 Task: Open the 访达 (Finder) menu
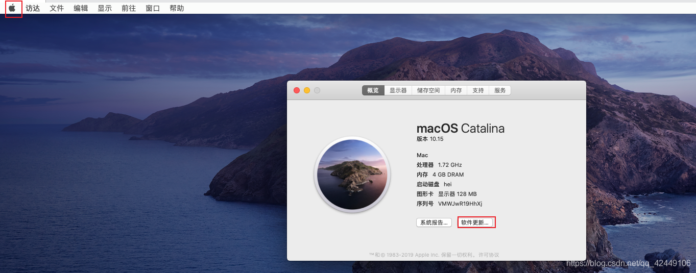click(x=33, y=8)
